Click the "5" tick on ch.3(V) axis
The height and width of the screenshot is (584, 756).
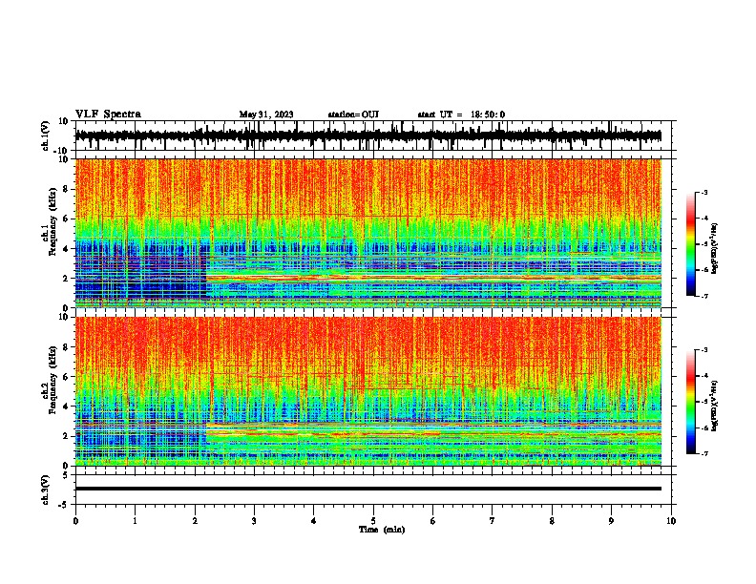click(x=66, y=475)
